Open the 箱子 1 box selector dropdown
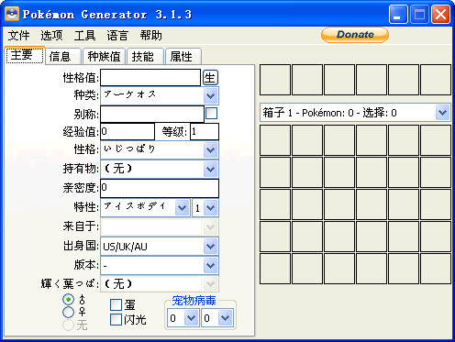 [442, 113]
